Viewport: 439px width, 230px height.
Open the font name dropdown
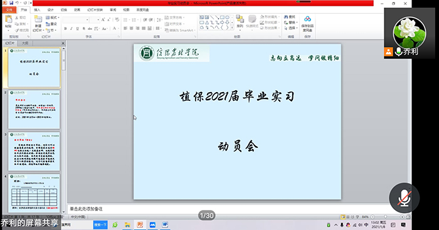point(87,20)
